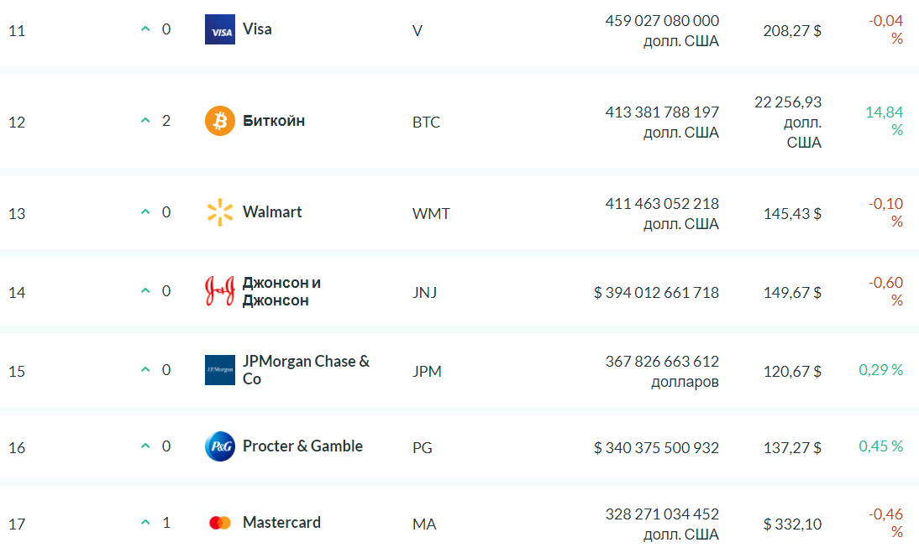This screenshot has height=553, width=919.
Task: Click the Mastercard logo icon
Action: 220,523
